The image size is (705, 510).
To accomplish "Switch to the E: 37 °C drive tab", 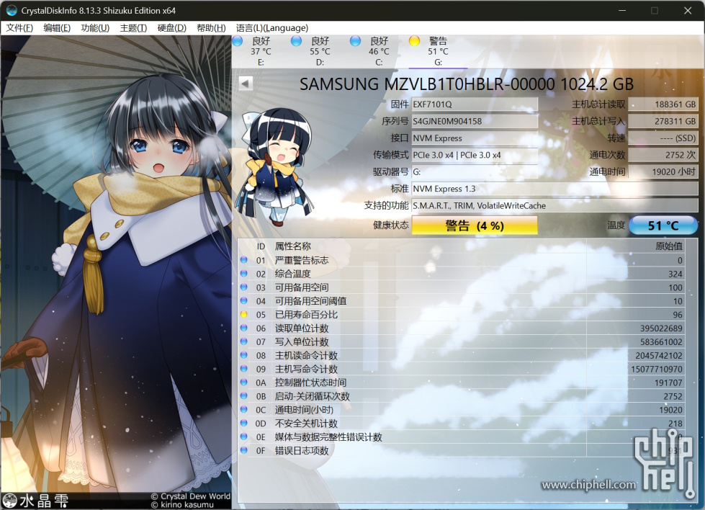I will click(261, 51).
